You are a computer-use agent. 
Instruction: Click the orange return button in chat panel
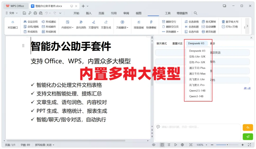click(248, 127)
